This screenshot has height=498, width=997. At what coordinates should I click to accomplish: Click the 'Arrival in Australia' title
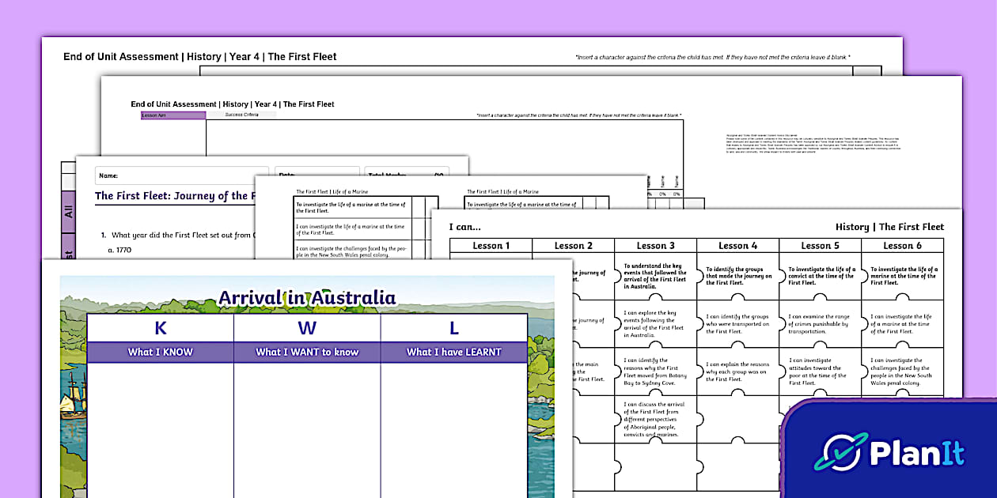tap(307, 298)
